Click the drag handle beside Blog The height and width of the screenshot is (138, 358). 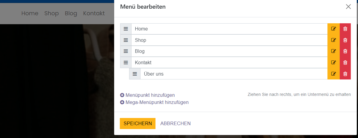(126, 51)
